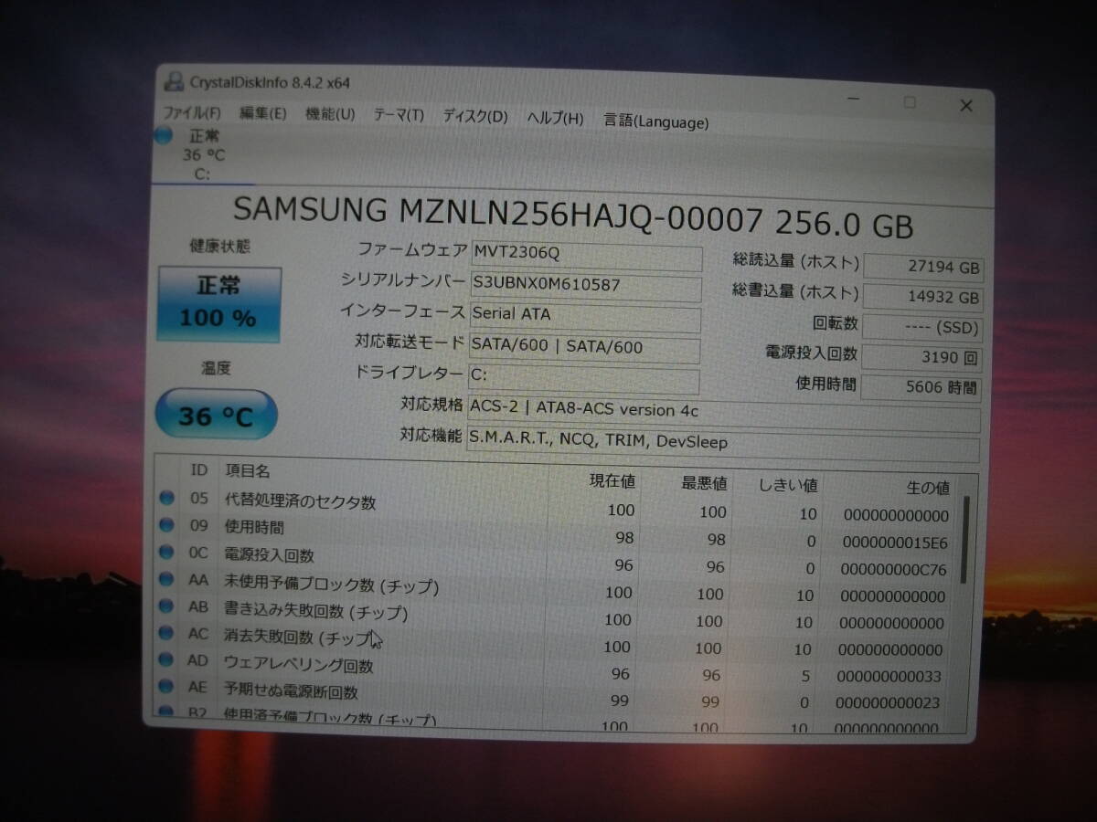Open the ディスク(D) menu
Image resolution: width=1097 pixels, height=822 pixels.
[475, 116]
